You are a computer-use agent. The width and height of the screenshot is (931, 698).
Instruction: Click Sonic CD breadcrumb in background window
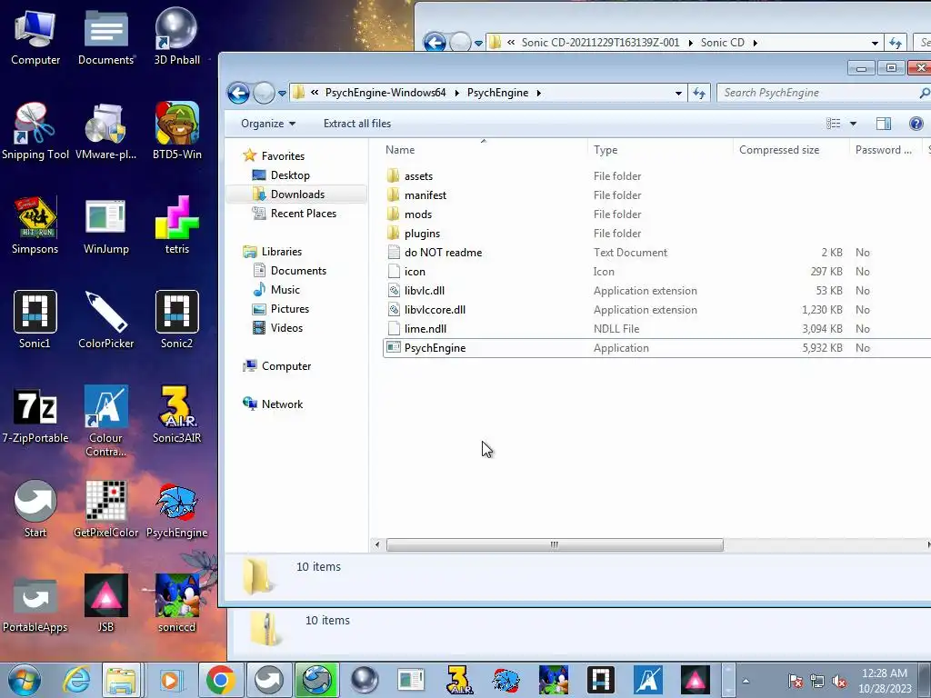(722, 43)
